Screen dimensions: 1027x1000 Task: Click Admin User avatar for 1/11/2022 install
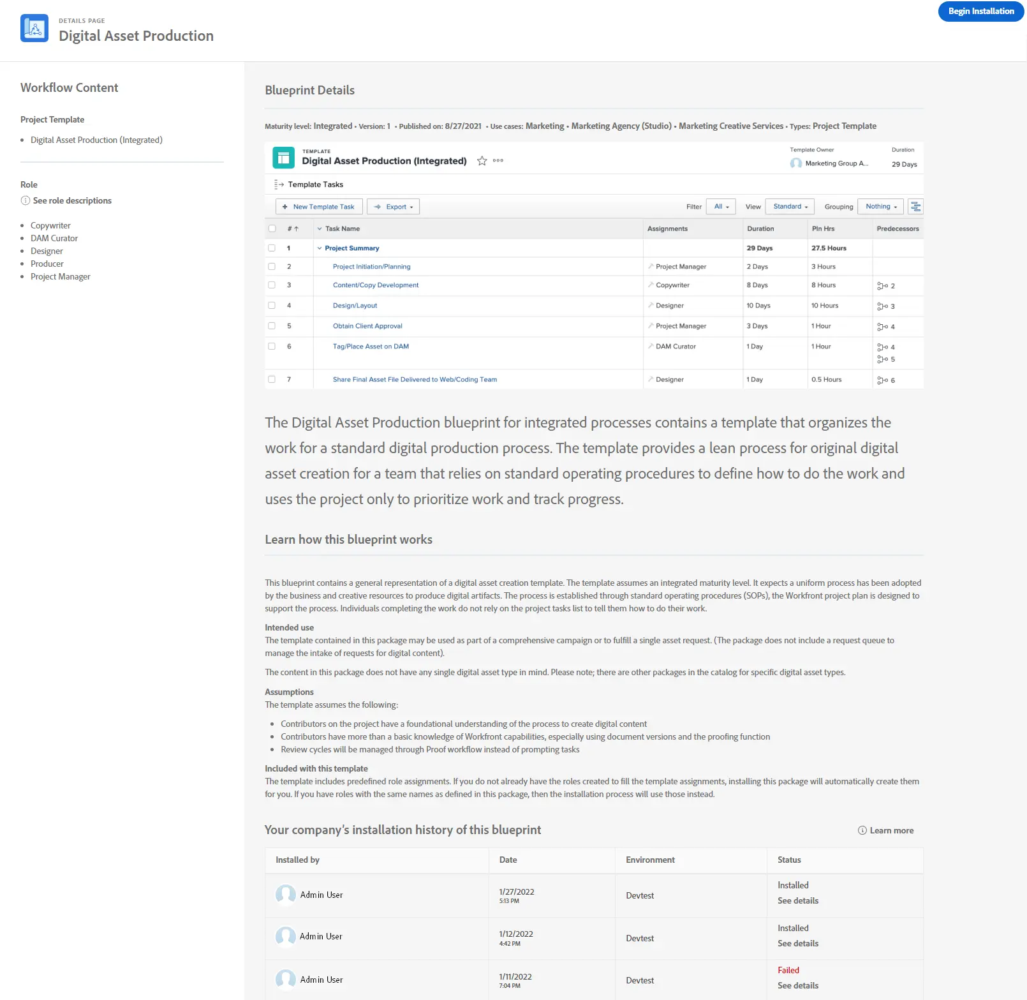[285, 980]
